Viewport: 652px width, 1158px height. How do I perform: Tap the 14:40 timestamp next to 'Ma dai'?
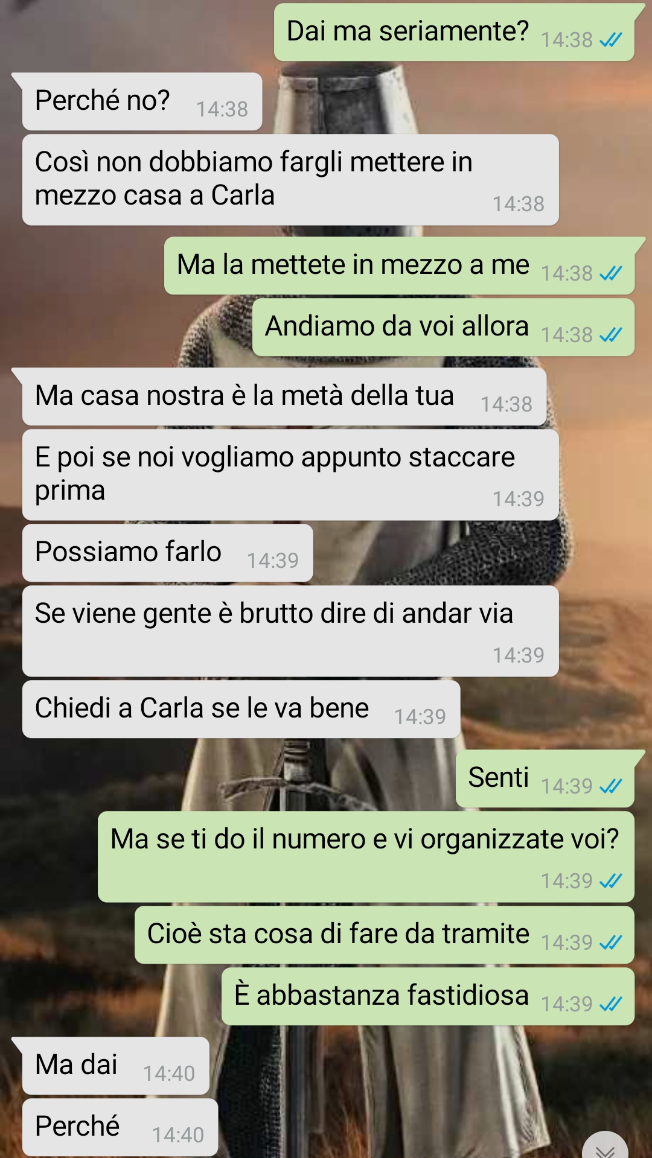coord(169,1074)
